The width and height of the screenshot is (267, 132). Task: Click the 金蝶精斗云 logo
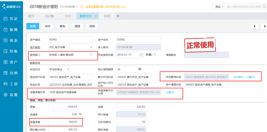(x=11, y=7)
